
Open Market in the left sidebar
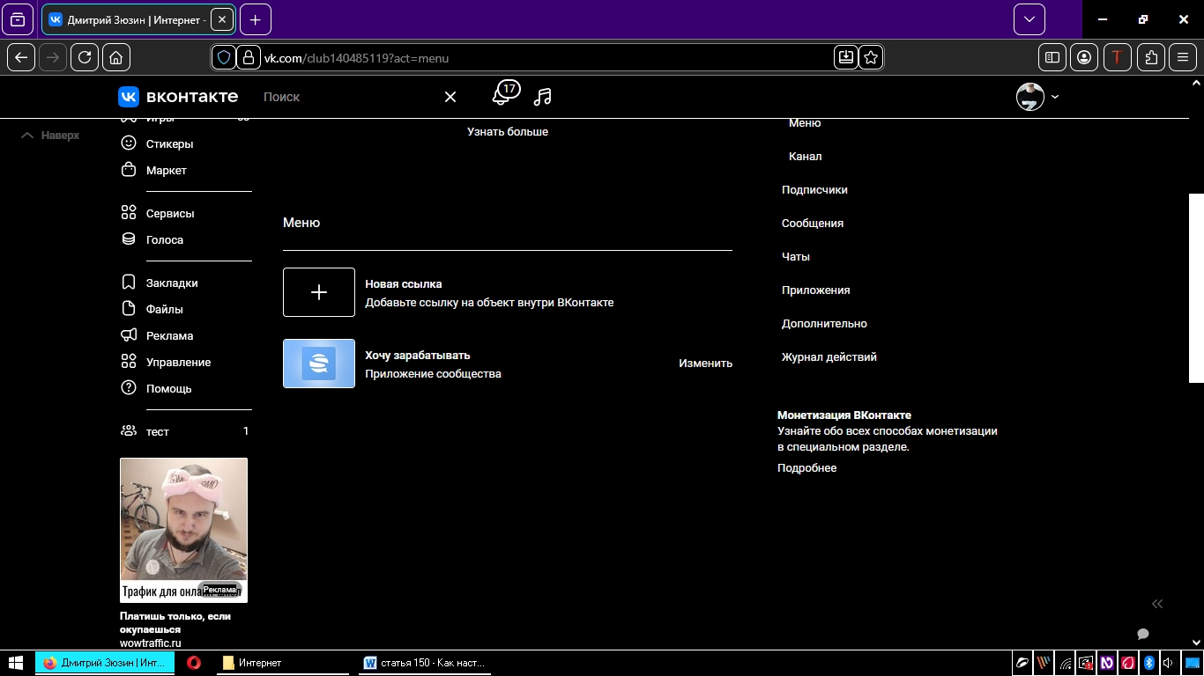(x=166, y=170)
